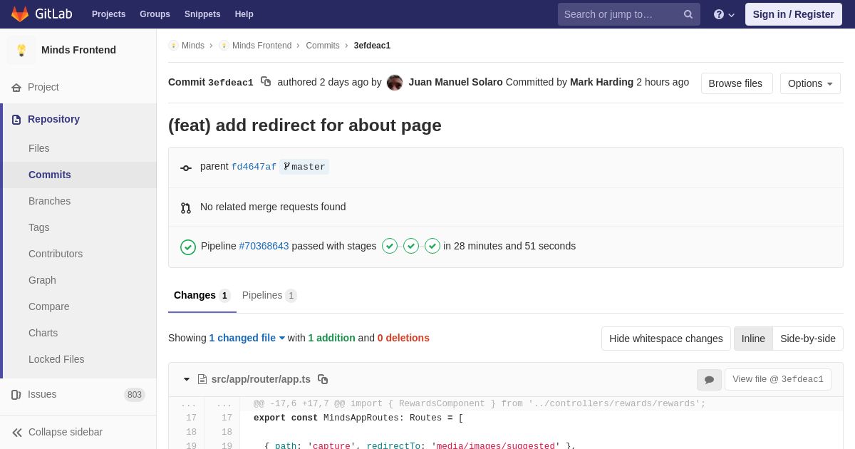The height and width of the screenshot is (449, 855).
Task: Open the Options dropdown
Action: click(x=810, y=83)
